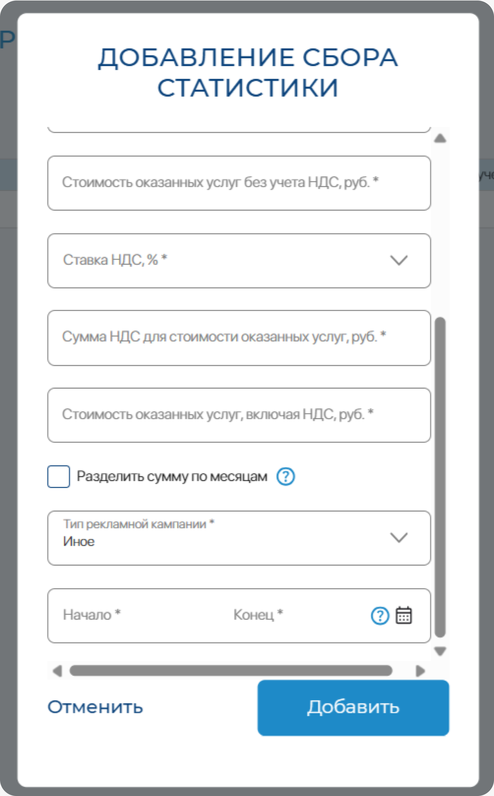The image size is (494, 796).
Task: Focus 'Стоимость оказанных услуг без учета НДС' field
Action: [238, 183]
